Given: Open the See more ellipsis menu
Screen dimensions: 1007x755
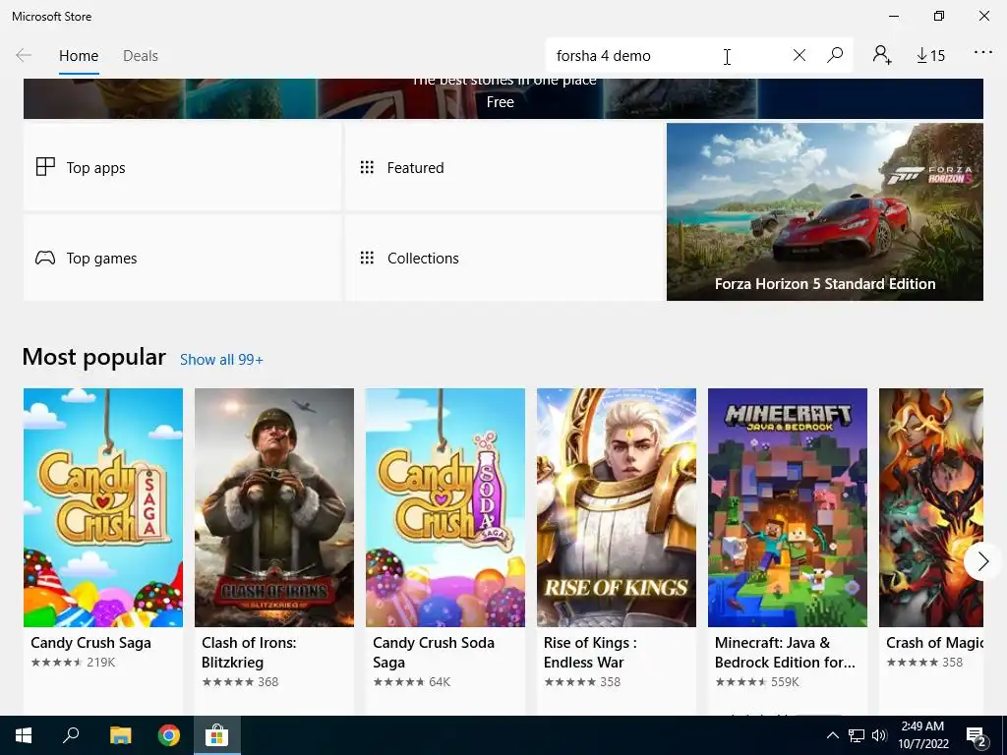Looking at the screenshot, I should coord(982,53).
